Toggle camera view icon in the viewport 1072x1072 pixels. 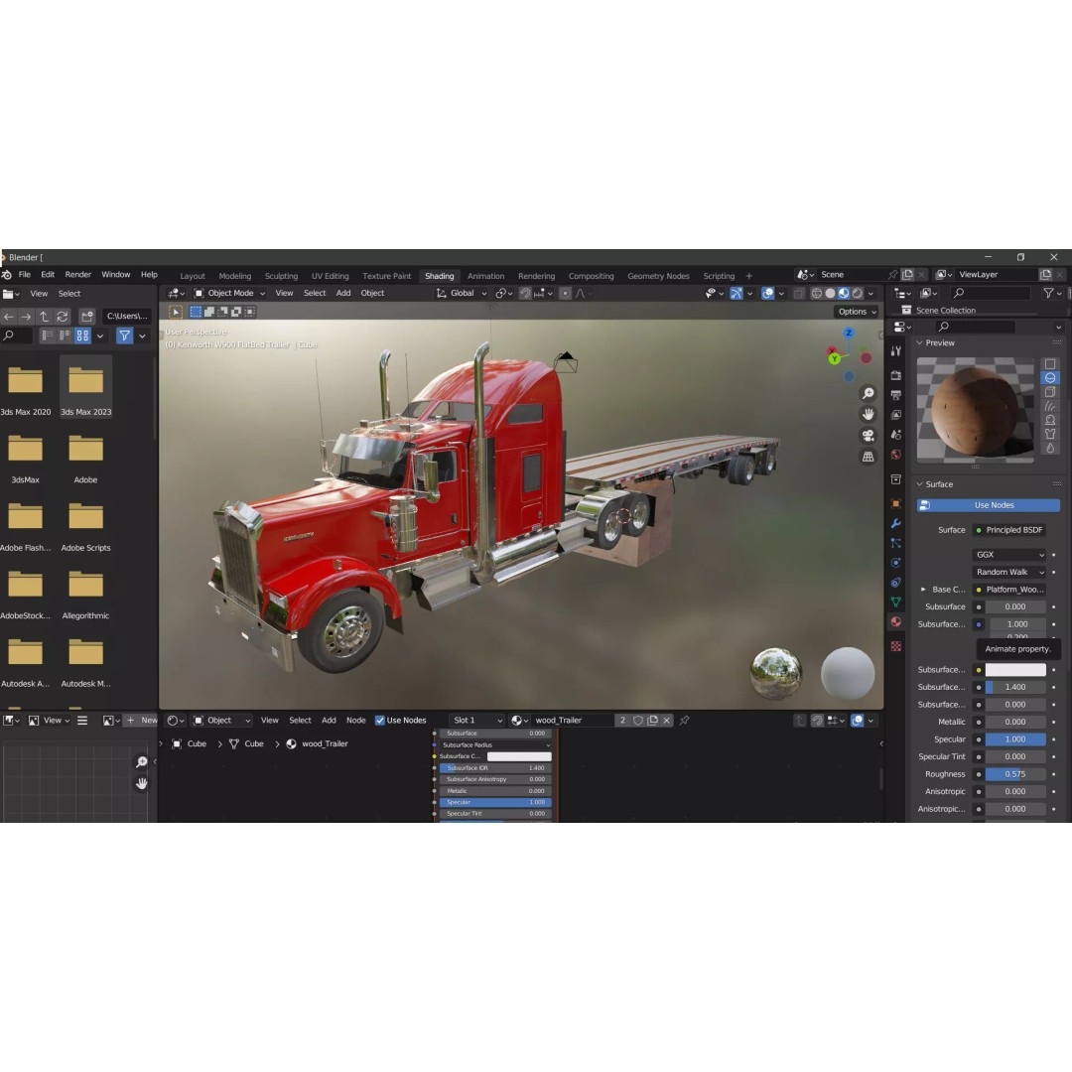[868, 436]
